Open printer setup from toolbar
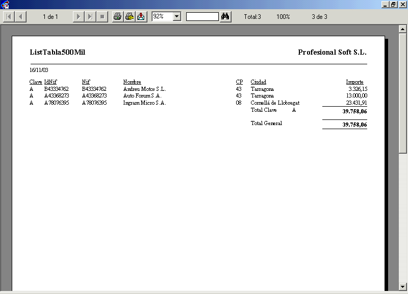This screenshot has height=294, width=408. [130, 17]
